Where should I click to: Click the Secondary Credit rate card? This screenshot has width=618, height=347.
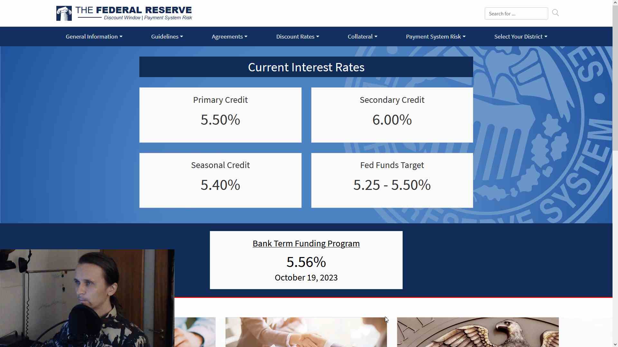tap(392, 115)
